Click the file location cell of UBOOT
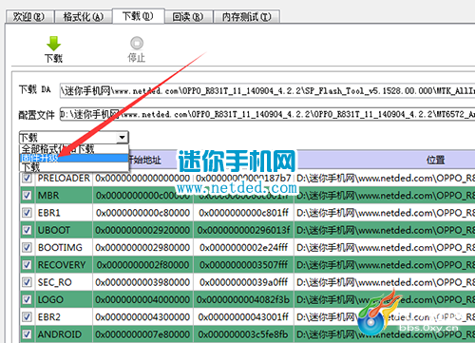This screenshot has height=343, width=475. (x=385, y=230)
